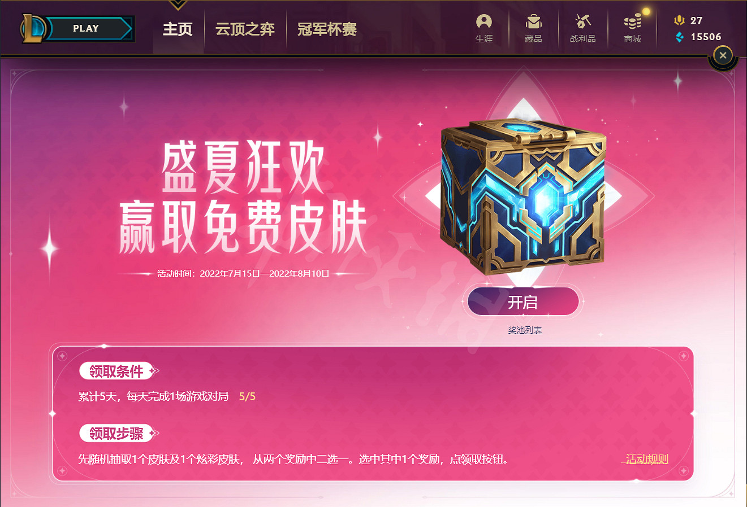Image resolution: width=747 pixels, height=507 pixels.
Task: Switch to the 云顶之弈 tab
Action: [245, 29]
